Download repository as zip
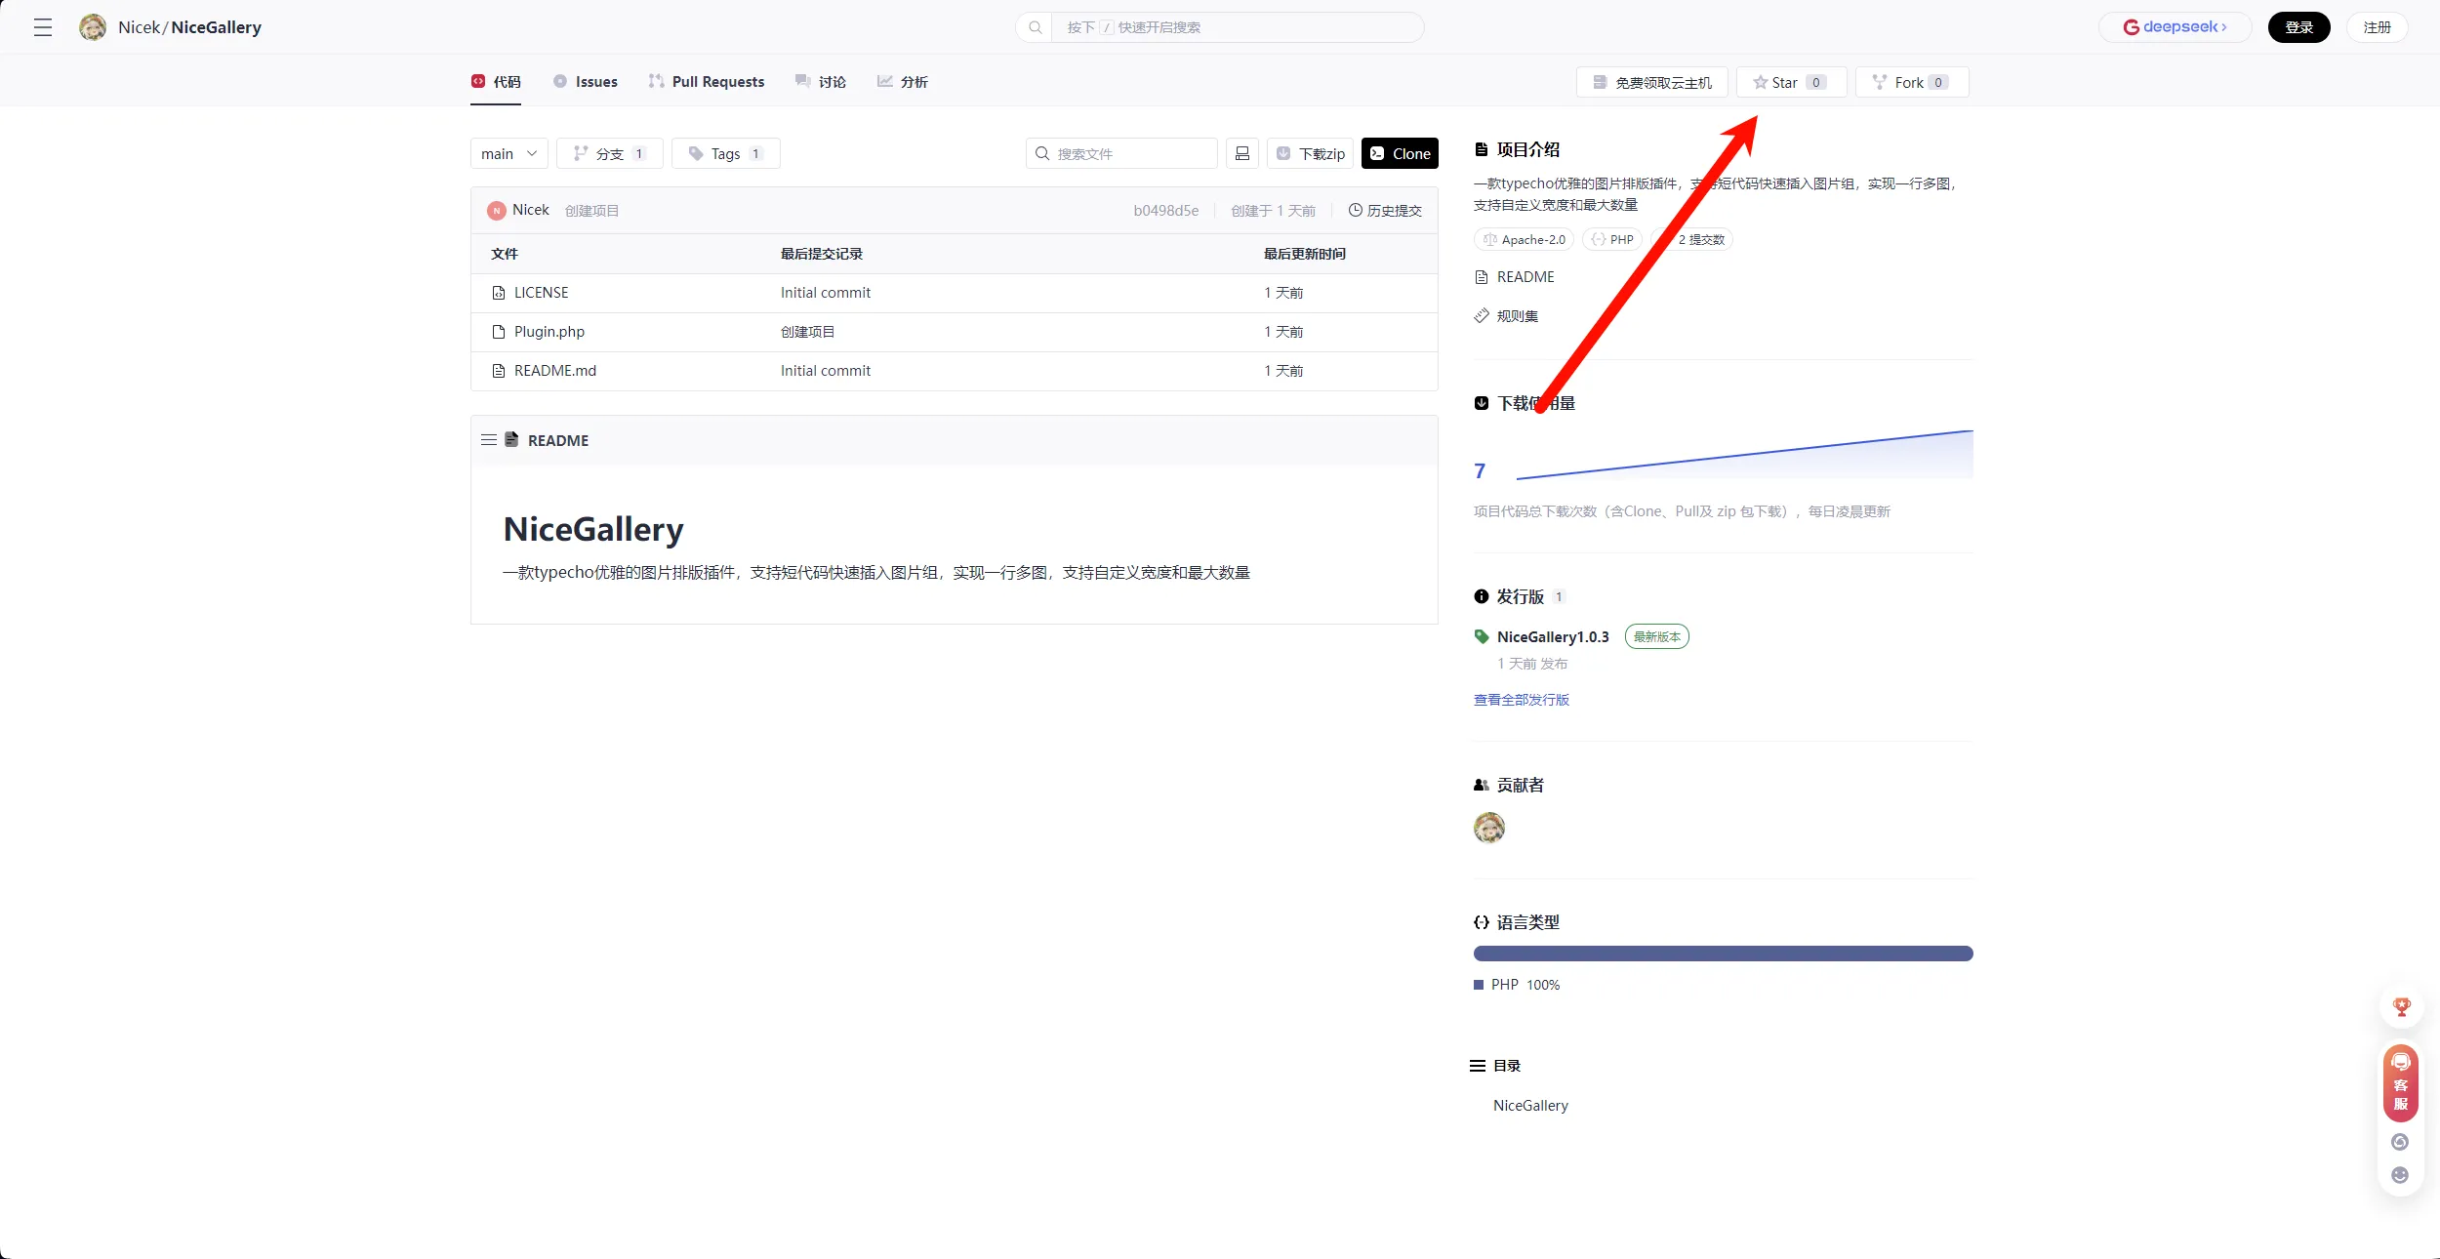The width and height of the screenshot is (2440, 1259). 1310,153
